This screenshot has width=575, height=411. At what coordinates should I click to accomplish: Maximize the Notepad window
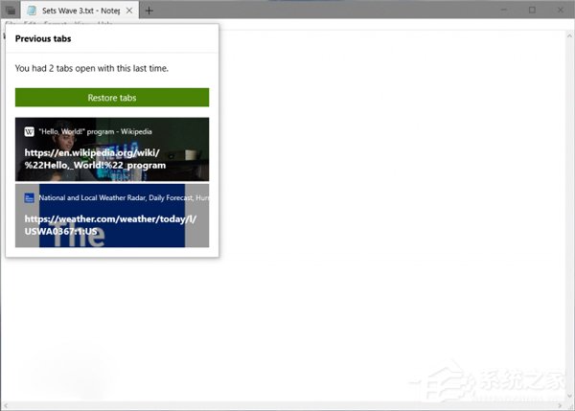[x=532, y=10]
